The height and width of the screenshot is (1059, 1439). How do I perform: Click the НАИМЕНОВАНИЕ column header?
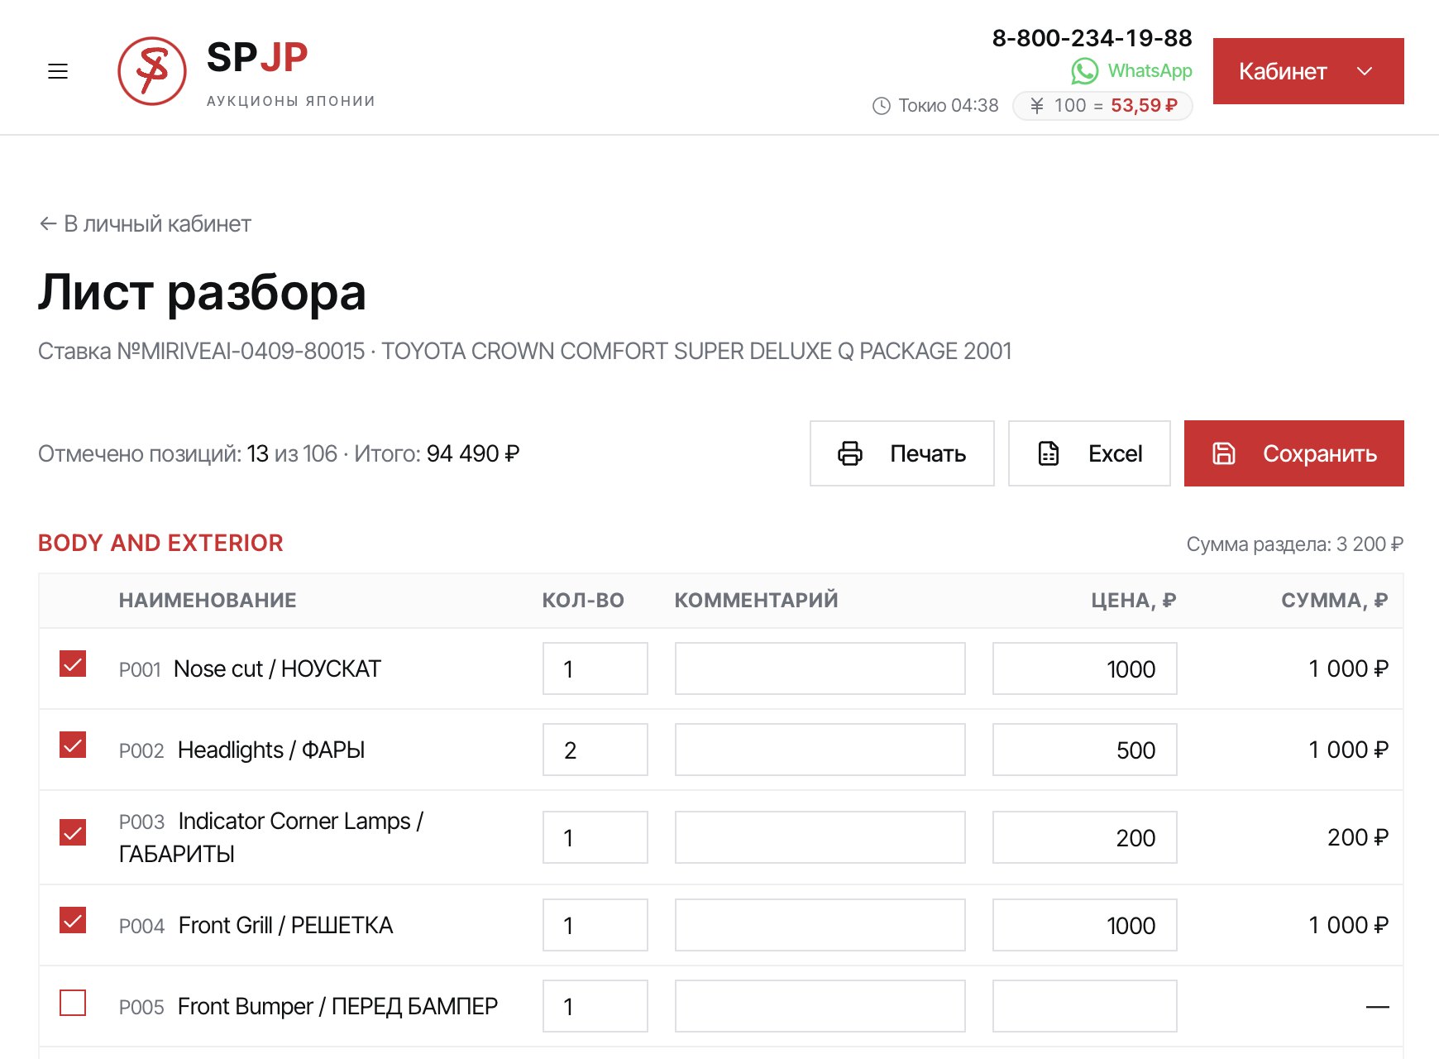coord(208,601)
